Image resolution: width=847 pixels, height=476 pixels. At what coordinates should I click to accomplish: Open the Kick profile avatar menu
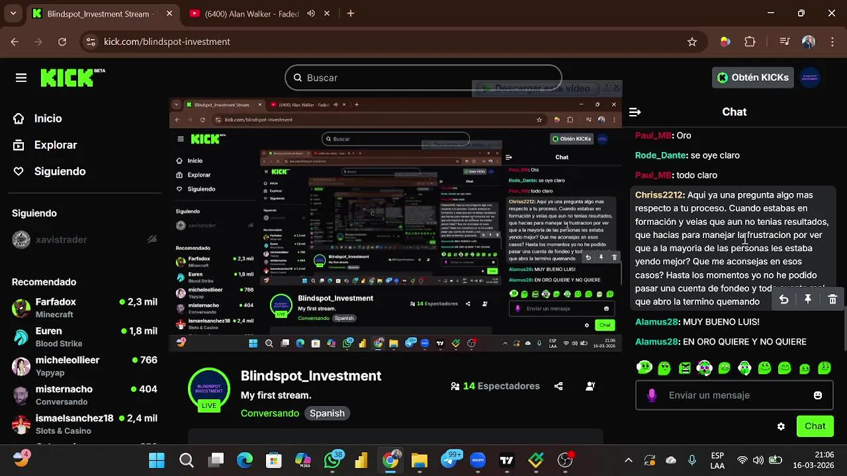(811, 77)
